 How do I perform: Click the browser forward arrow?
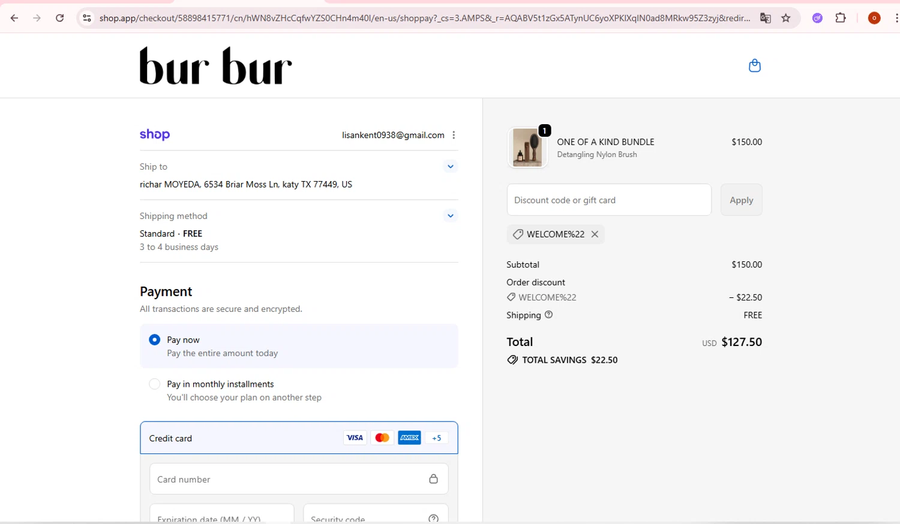point(37,18)
